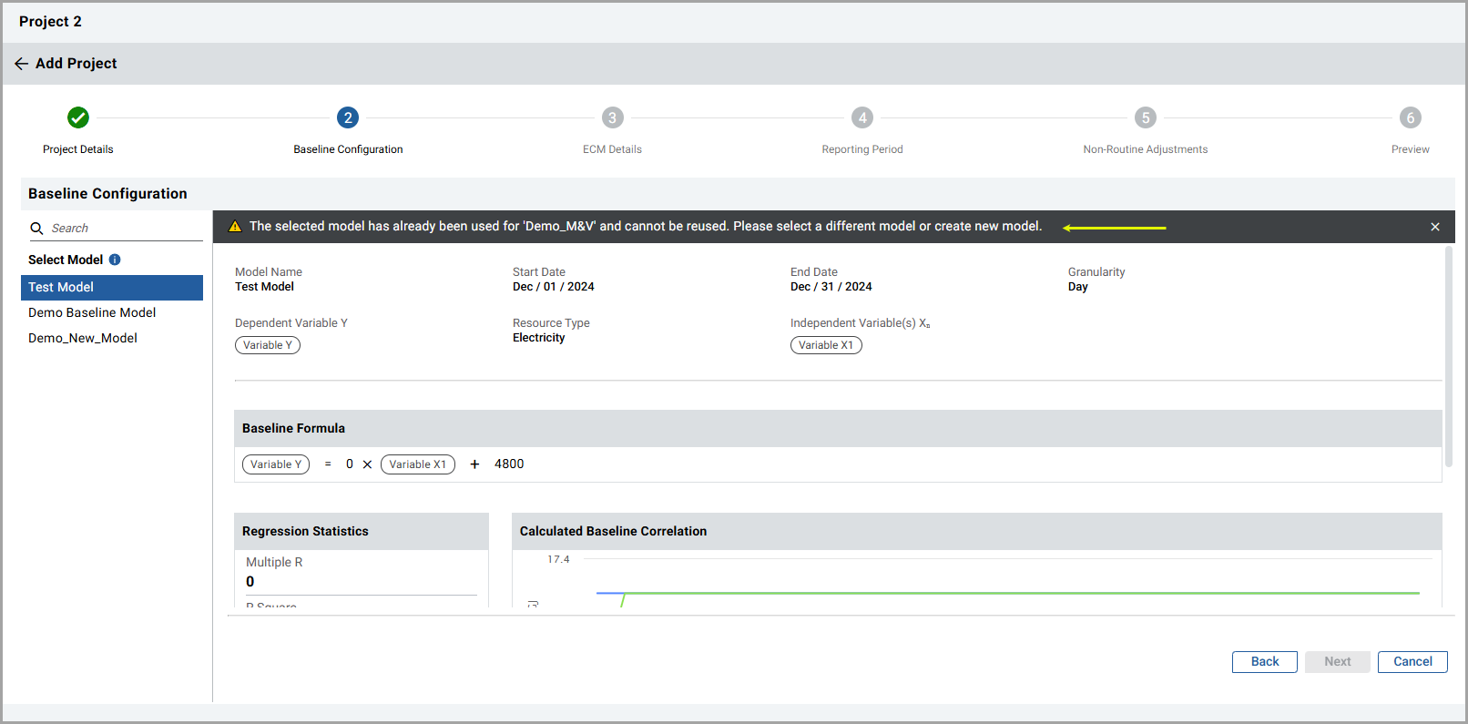This screenshot has height=724, width=1468.
Task: Click the Select Model info icon
Action: [x=115, y=260]
